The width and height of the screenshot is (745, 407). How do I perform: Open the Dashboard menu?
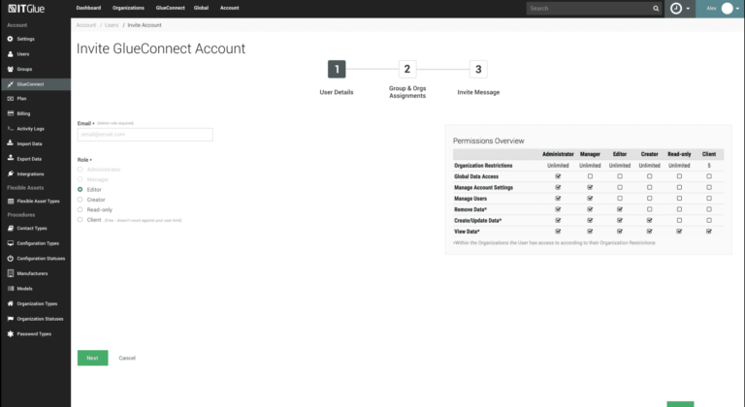(88, 8)
